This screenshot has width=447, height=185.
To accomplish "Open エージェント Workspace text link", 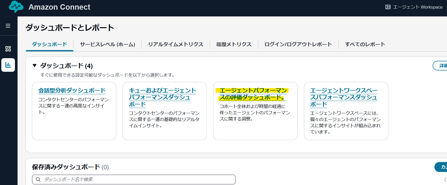I will (x=418, y=7).
